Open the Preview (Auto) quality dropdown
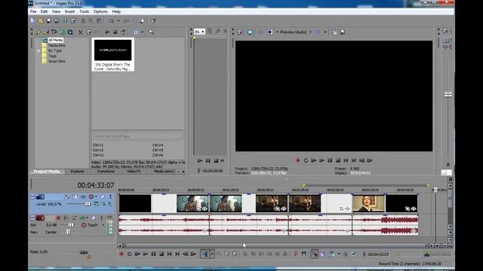 [x=310, y=32]
